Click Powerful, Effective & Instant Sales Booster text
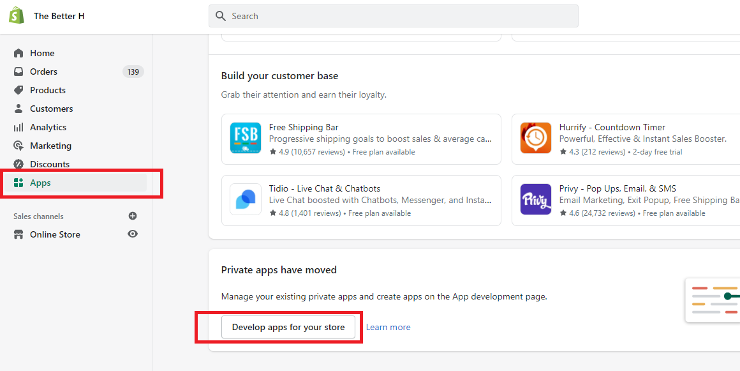 pyautogui.click(x=643, y=139)
